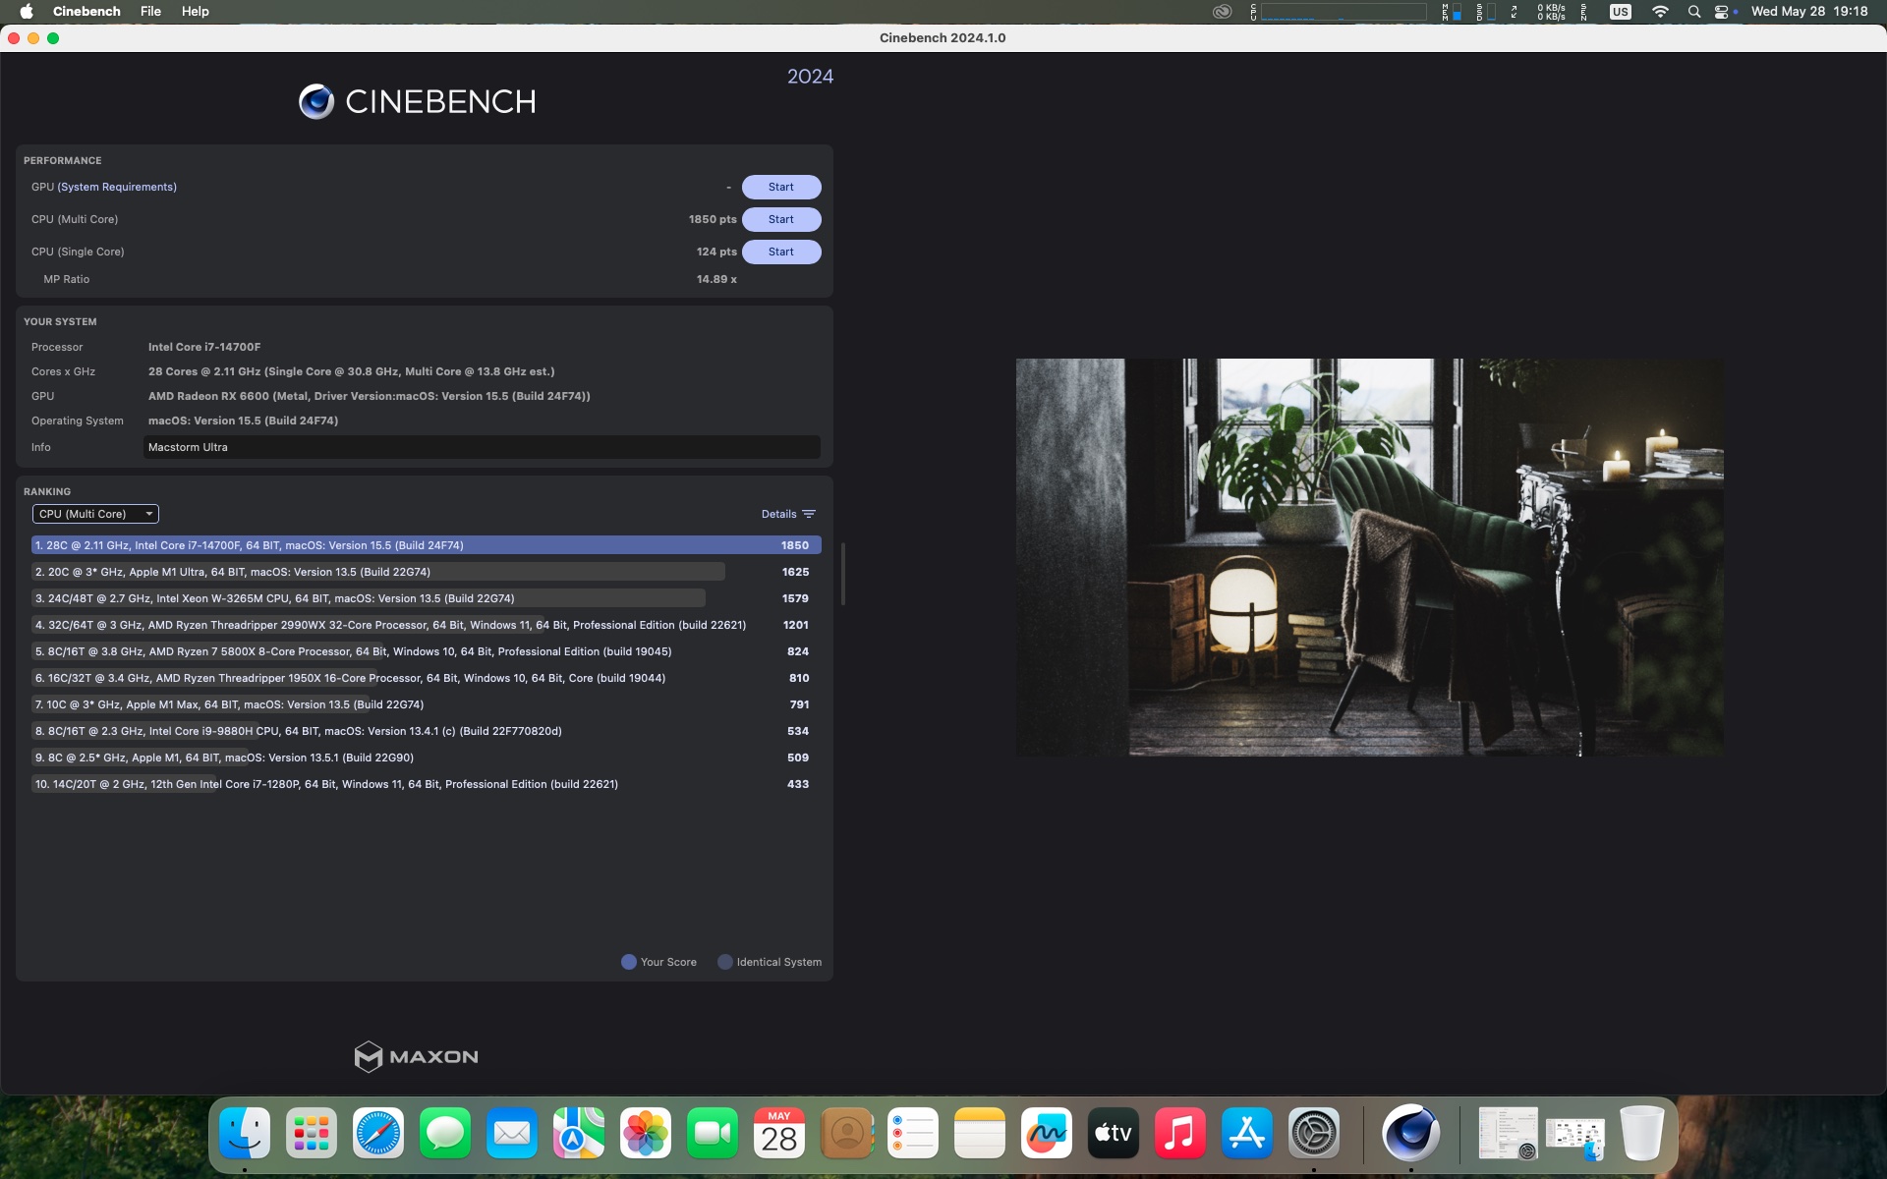Click the Identical System legend dot

725,962
